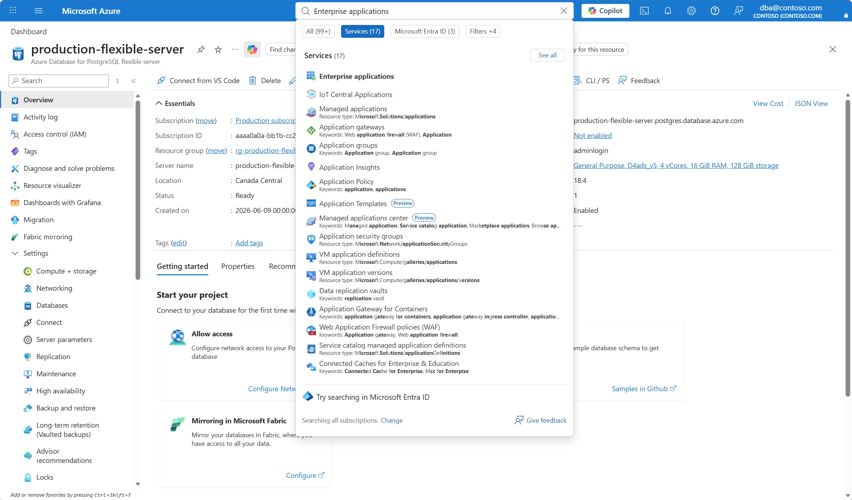
Task: Open the Dashboard breadcrumb
Action: pyautogui.click(x=29, y=32)
